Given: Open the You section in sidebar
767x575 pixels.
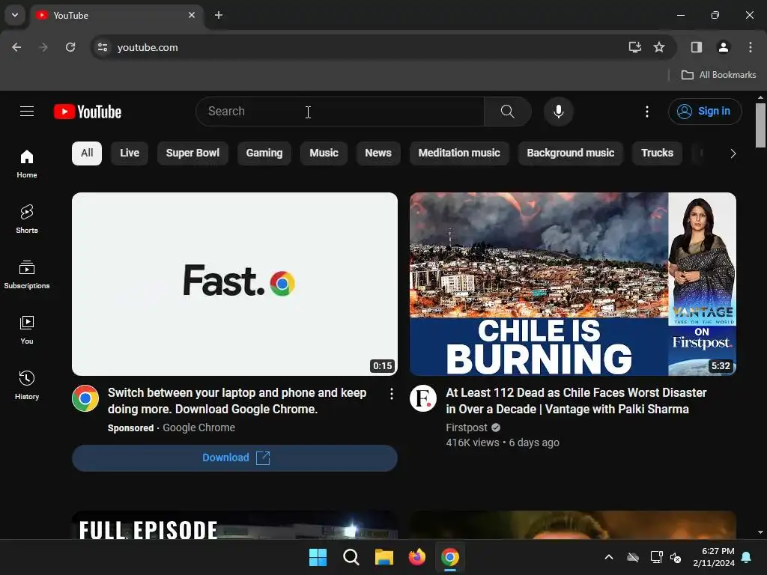Looking at the screenshot, I should point(27,330).
